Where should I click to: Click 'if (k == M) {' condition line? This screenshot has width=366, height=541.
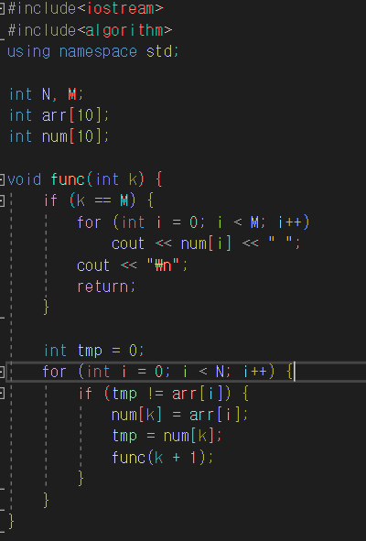(99, 200)
